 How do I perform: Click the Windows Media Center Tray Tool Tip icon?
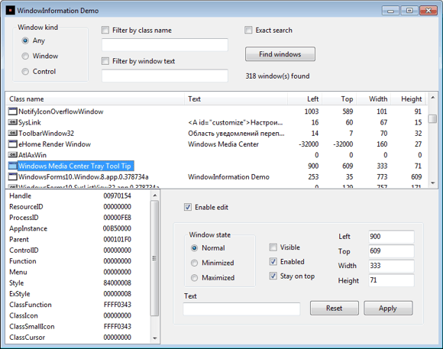pos(13,166)
